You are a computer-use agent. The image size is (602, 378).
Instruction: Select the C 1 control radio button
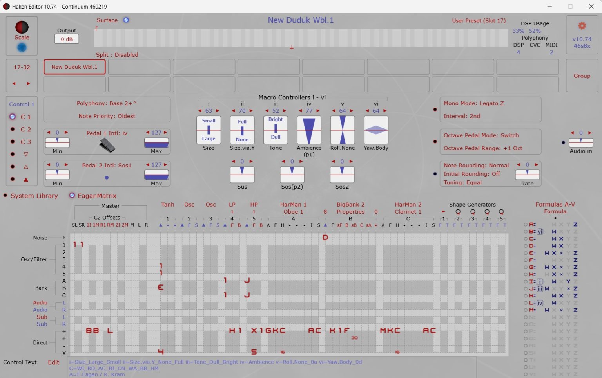(13, 117)
